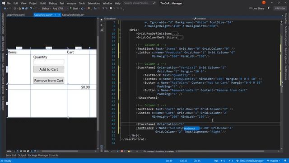The image size is (289, 163).
Task: Click the PREVIEW button
Action: (x=280, y=8)
